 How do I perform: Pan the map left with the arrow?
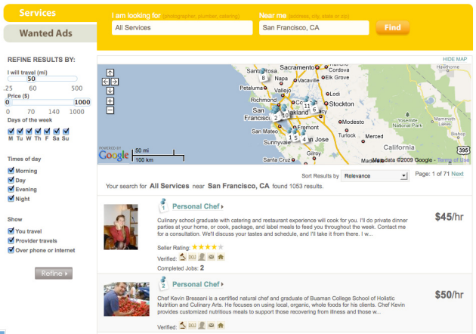click(x=106, y=81)
